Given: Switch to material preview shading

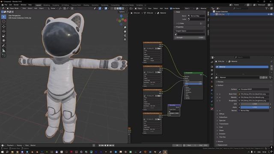Looking at the screenshot, I should [x=120, y=9].
